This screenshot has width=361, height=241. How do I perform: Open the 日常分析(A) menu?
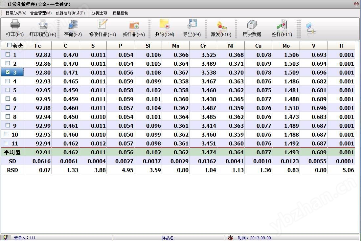click(16, 13)
